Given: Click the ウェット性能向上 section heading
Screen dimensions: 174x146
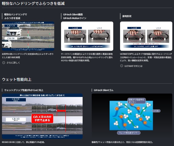Looking at the screenshot, I should 17,79.
